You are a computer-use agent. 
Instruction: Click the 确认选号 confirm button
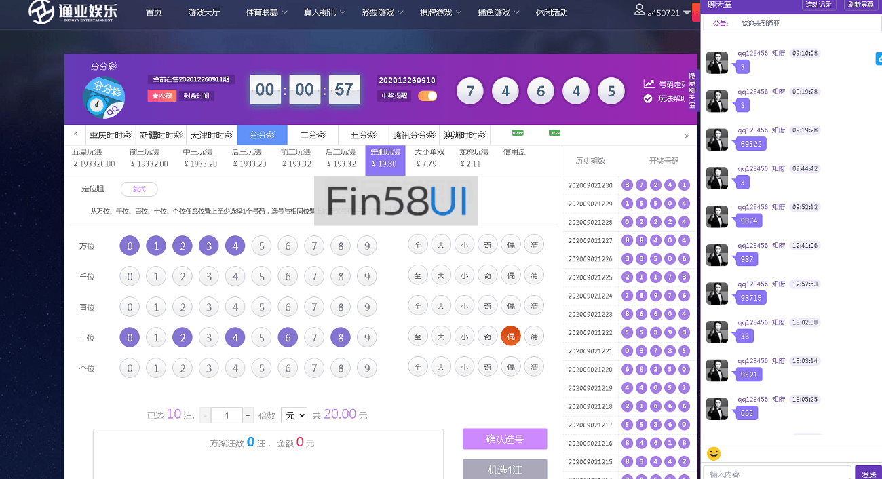click(505, 439)
